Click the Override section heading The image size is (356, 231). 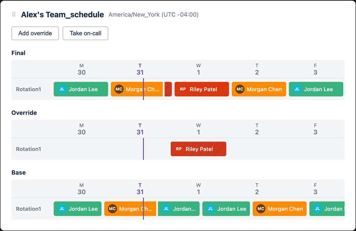(24, 113)
